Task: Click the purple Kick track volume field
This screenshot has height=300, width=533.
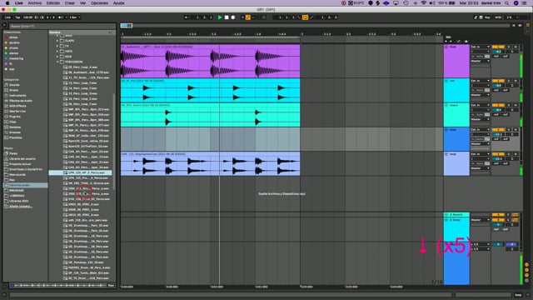Action: (498, 52)
